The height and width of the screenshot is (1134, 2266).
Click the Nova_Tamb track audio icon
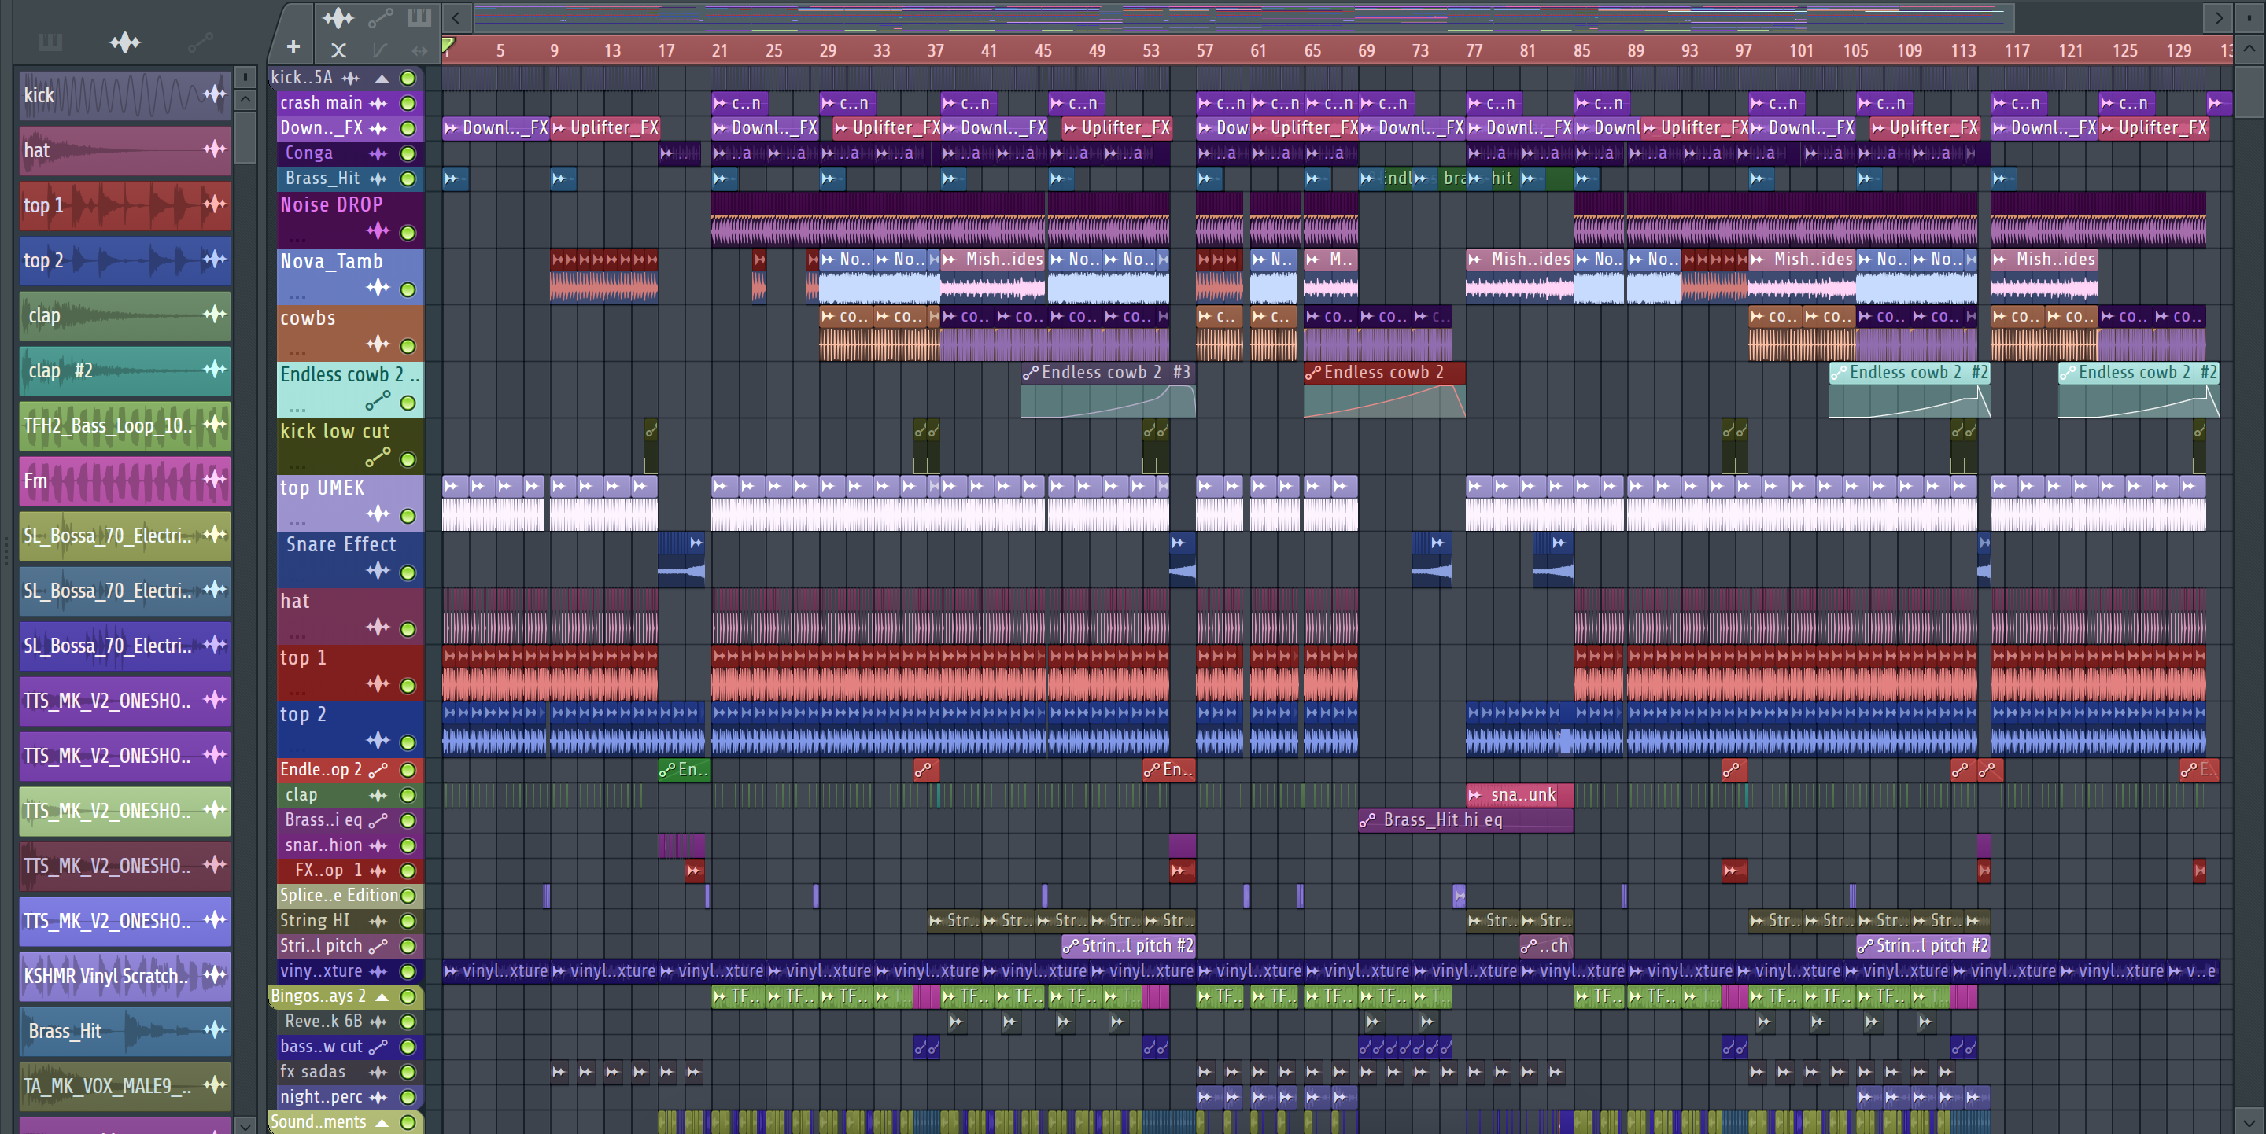pyautogui.click(x=378, y=288)
